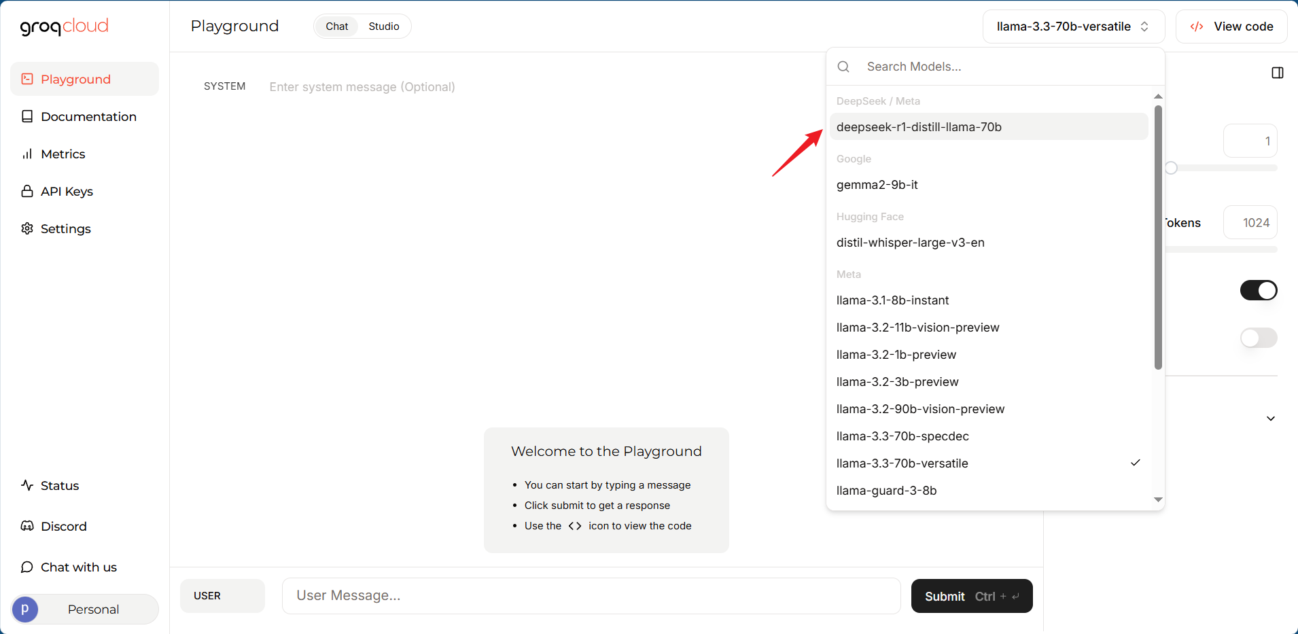Open the Playground sidebar item
The image size is (1298, 634).
point(84,79)
